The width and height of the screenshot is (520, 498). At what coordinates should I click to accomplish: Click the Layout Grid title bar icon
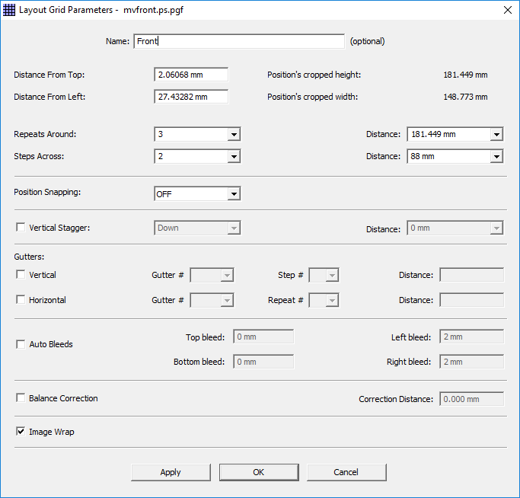pos(10,10)
